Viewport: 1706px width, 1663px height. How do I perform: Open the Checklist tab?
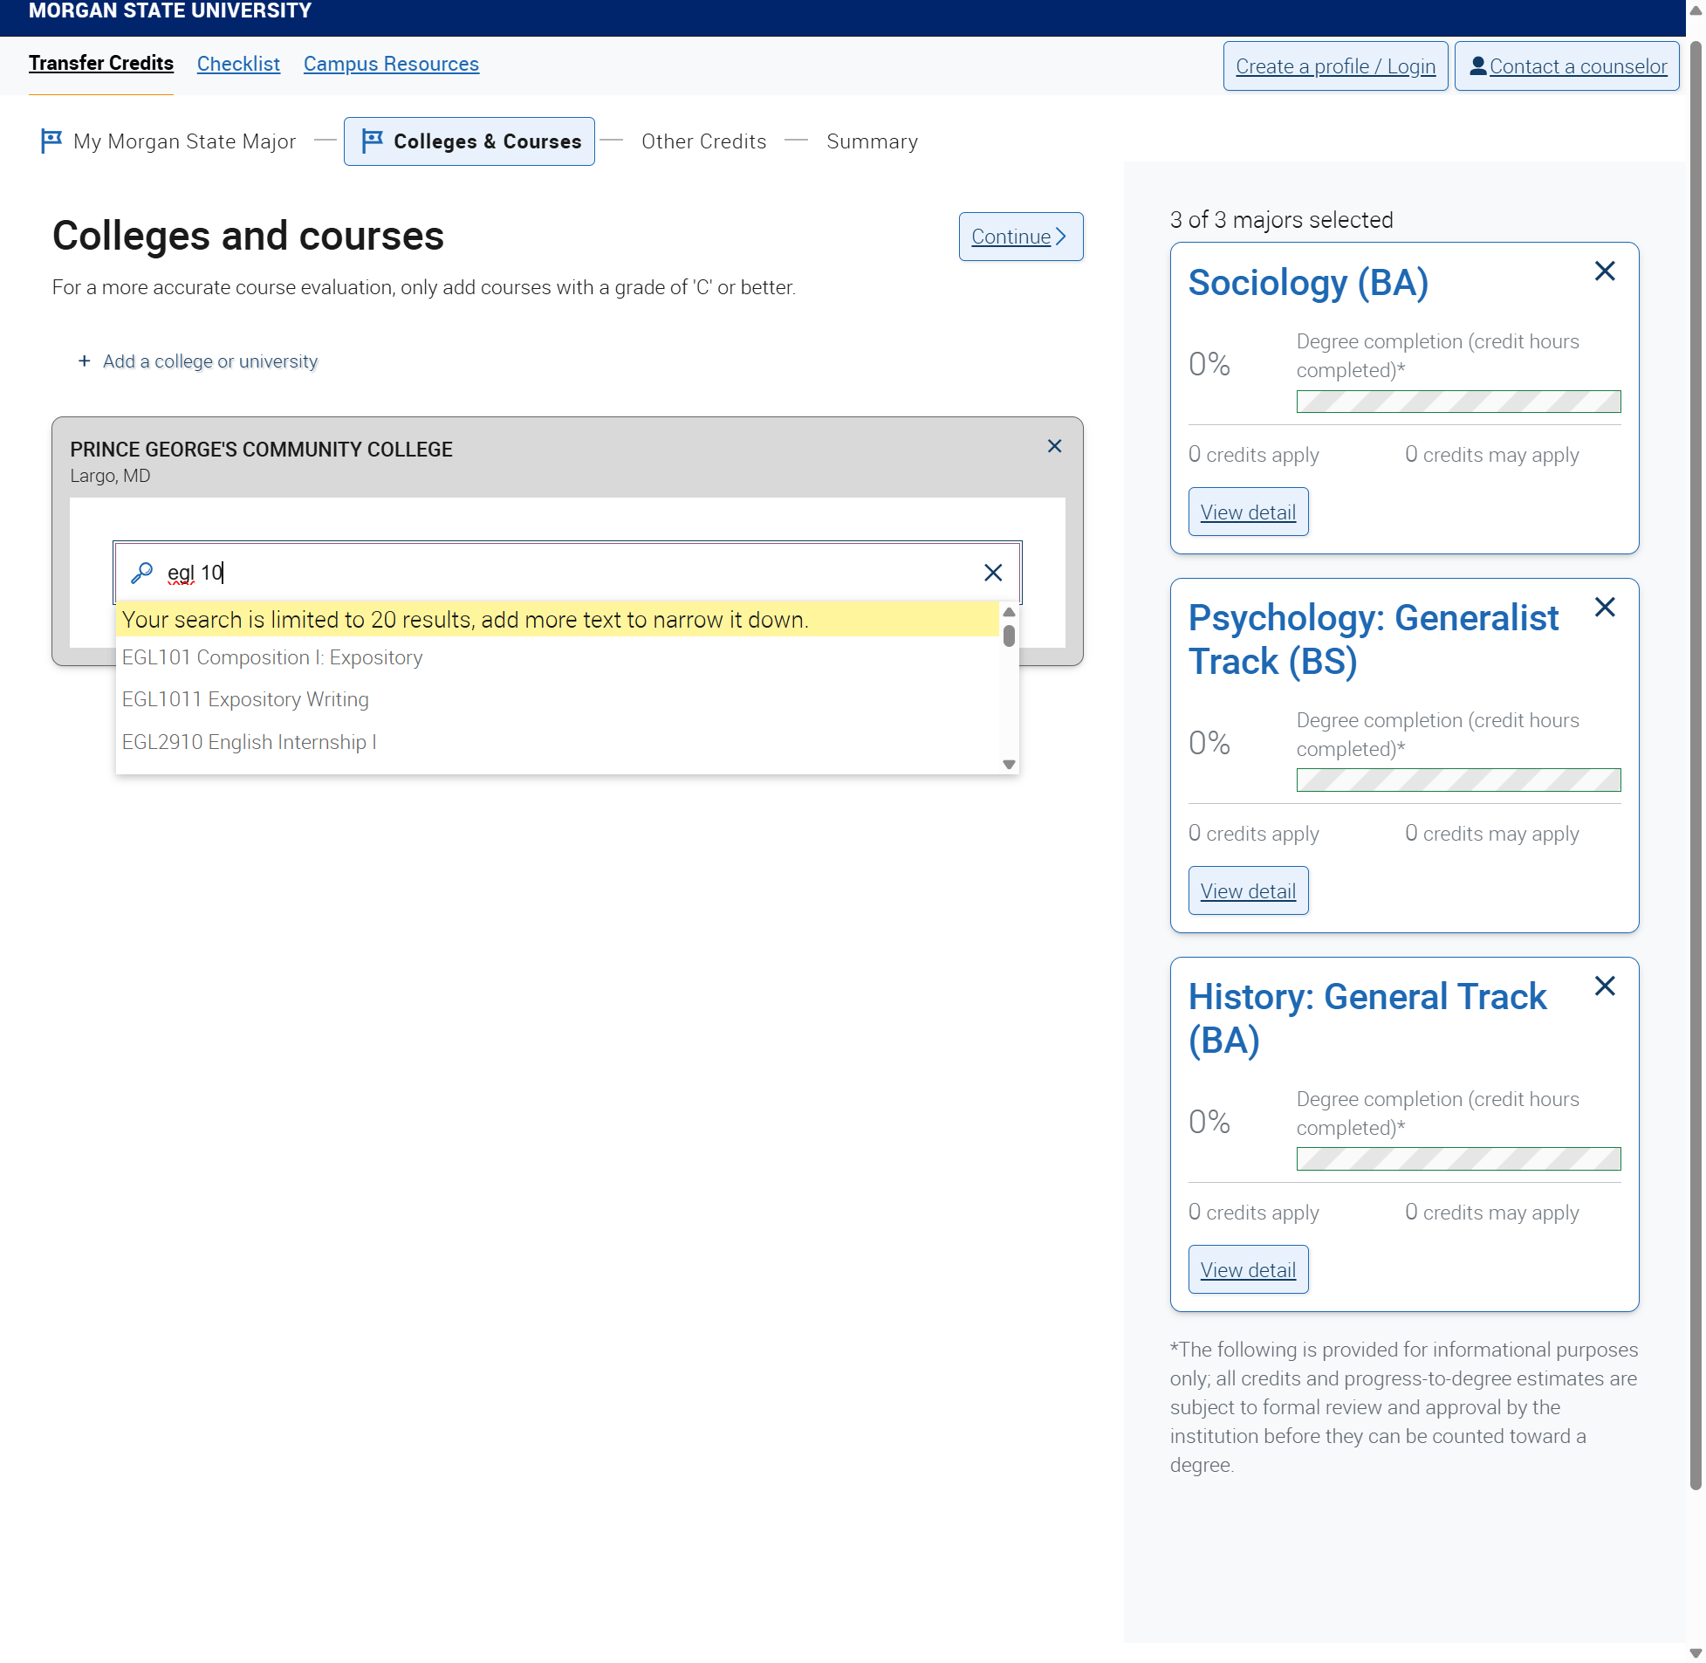pyautogui.click(x=238, y=64)
